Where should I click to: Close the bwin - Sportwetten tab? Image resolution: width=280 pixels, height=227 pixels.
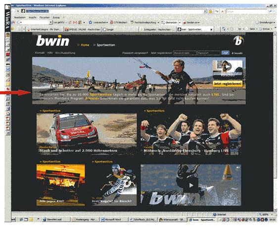[x=211, y=30]
